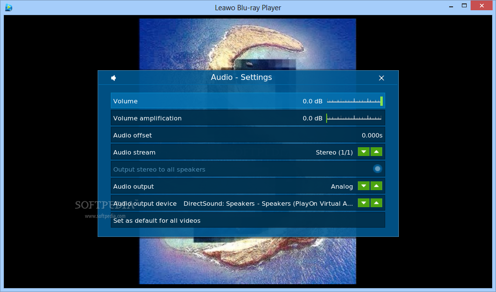This screenshot has width=496, height=292.
Task: Click the Stereo (1/1) stream value
Action: (334, 152)
